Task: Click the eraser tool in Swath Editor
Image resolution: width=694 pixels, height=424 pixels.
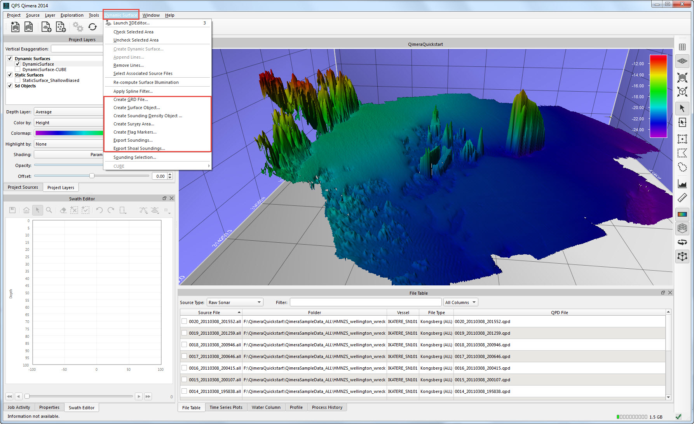Action: [x=63, y=210]
